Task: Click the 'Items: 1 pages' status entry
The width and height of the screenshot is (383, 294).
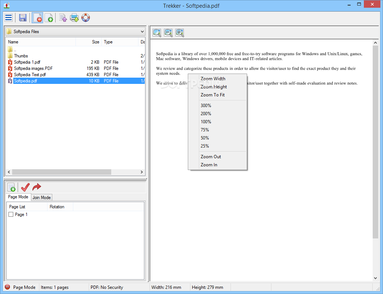Action: pyautogui.click(x=55, y=287)
